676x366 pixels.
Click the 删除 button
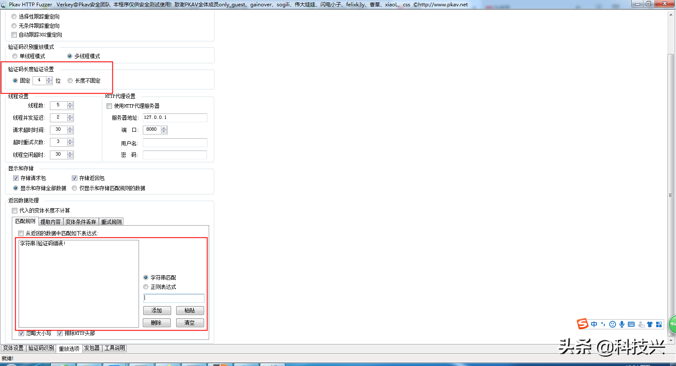pos(157,323)
